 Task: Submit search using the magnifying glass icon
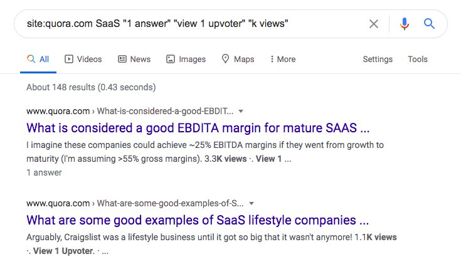[430, 24]
